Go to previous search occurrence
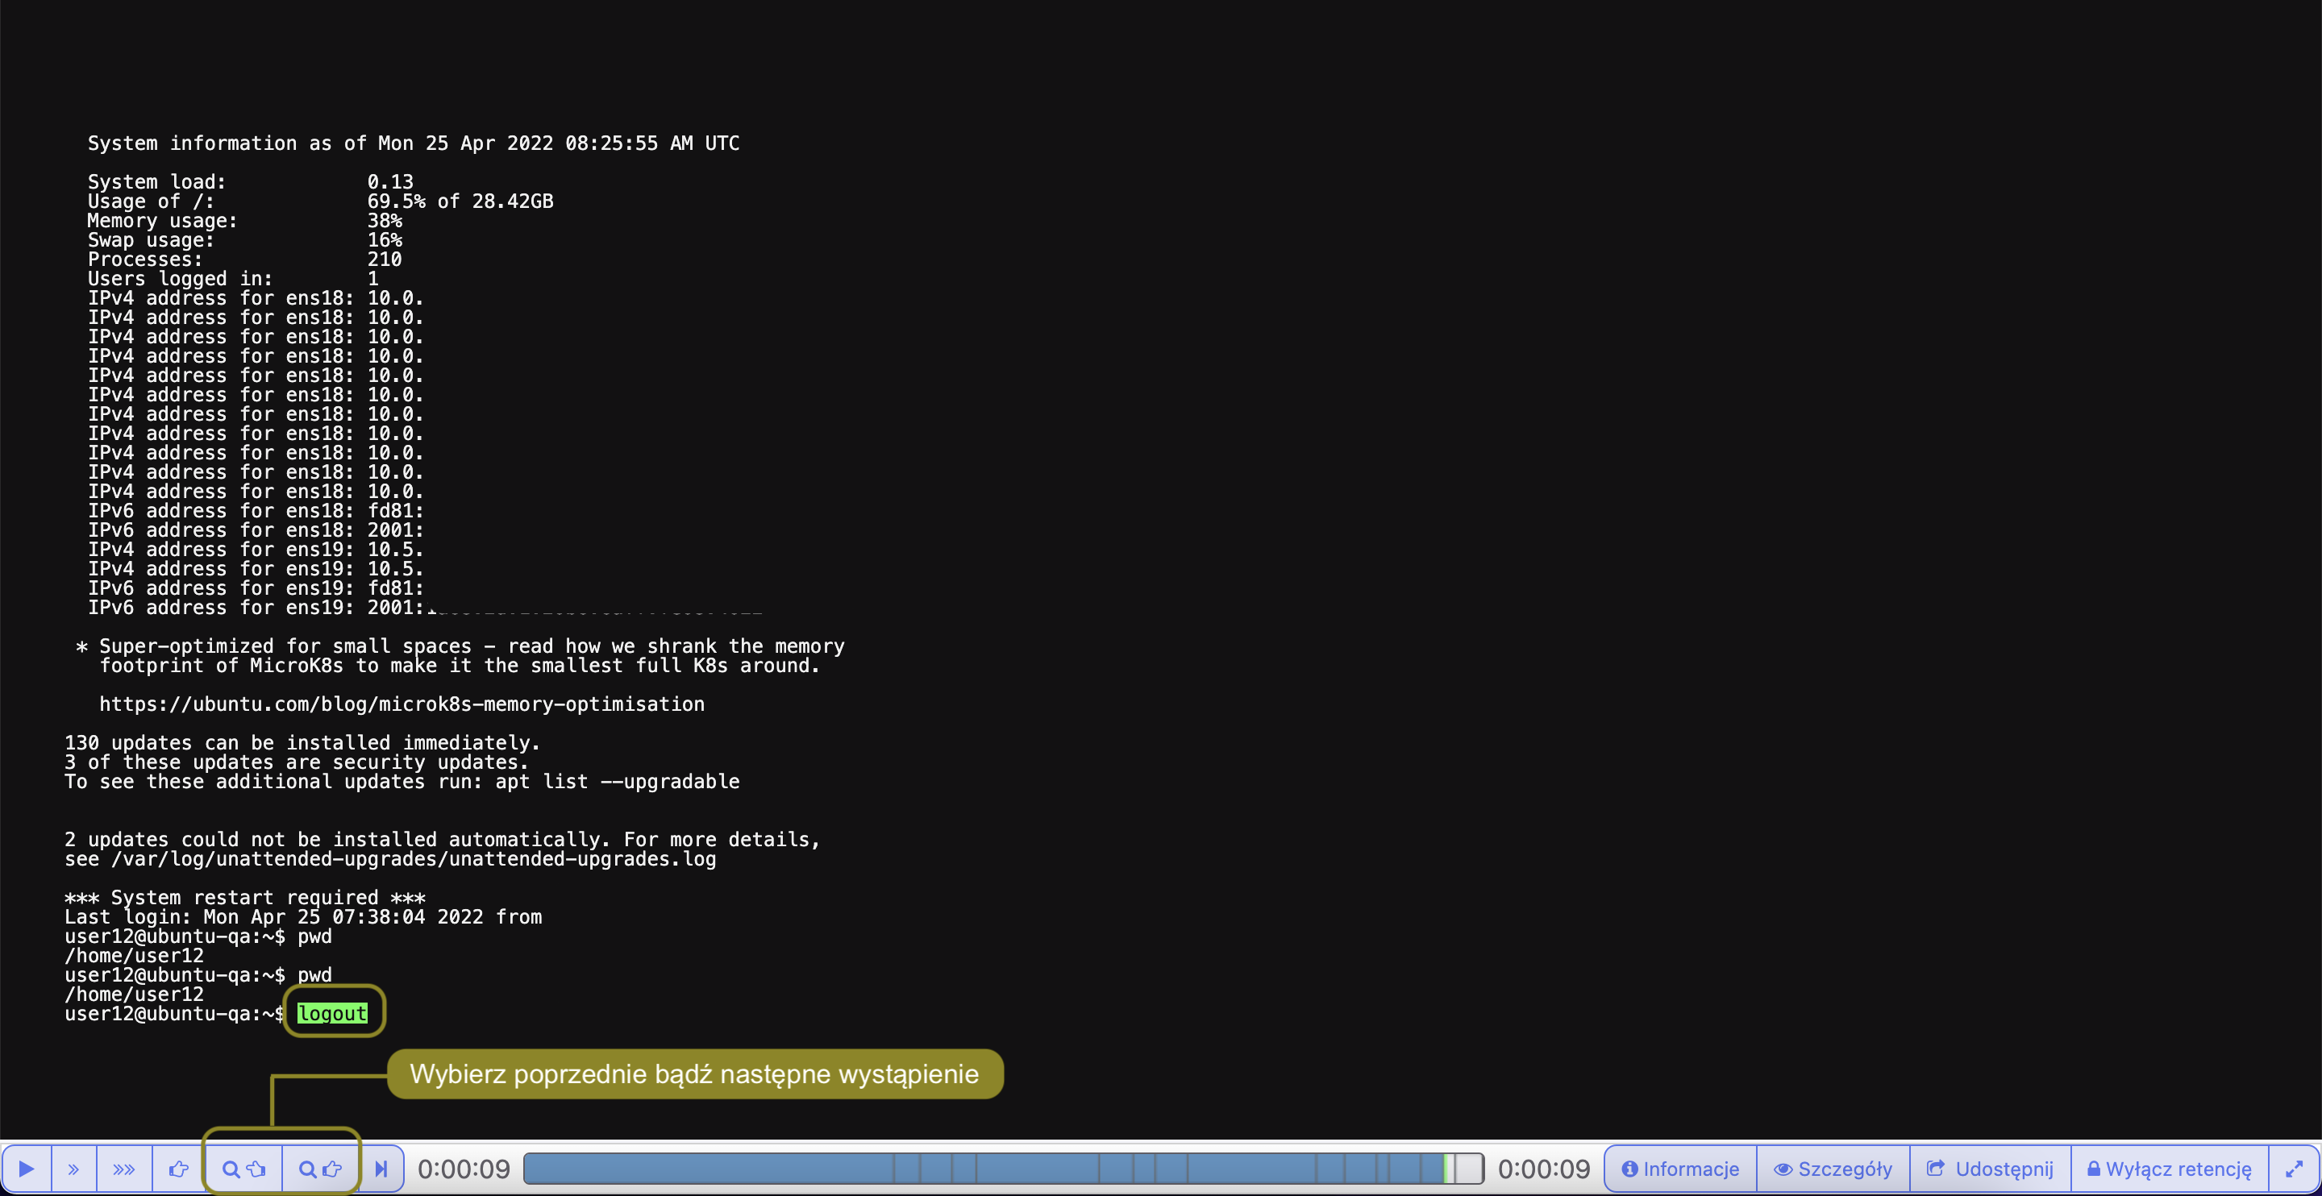Image resolution: width=2322 pixels, height=1196 pixels. coord(243,1169)
